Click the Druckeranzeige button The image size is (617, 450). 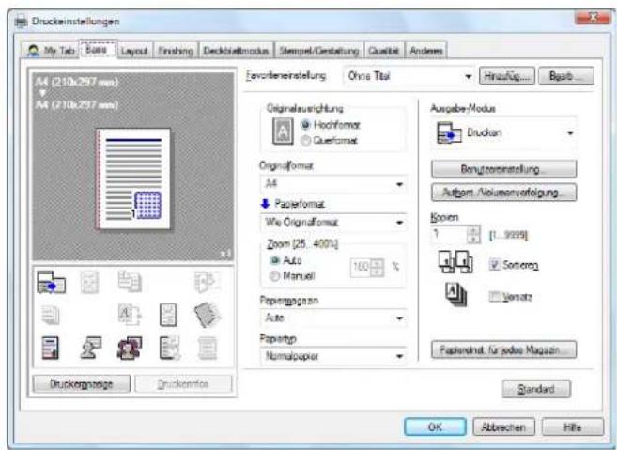[82, 384]
